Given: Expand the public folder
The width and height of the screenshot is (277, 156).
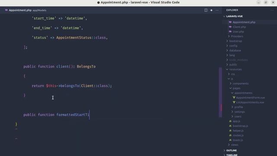Looking at the screenshot, I should click(x=227, y=65).
